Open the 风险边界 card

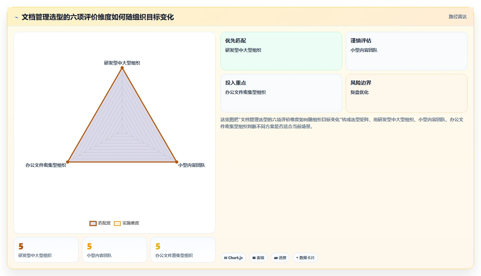(407, 93)
